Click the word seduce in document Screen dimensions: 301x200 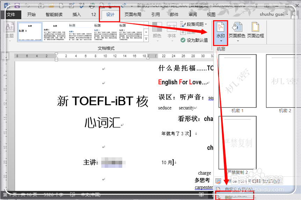pos(165,108)
